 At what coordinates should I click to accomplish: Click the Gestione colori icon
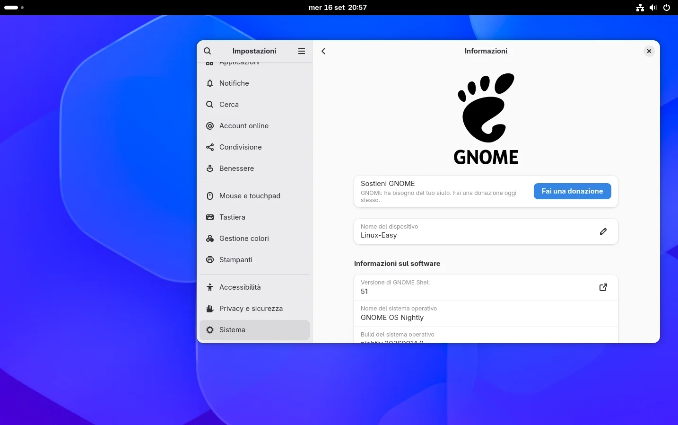tap(210, 239)
